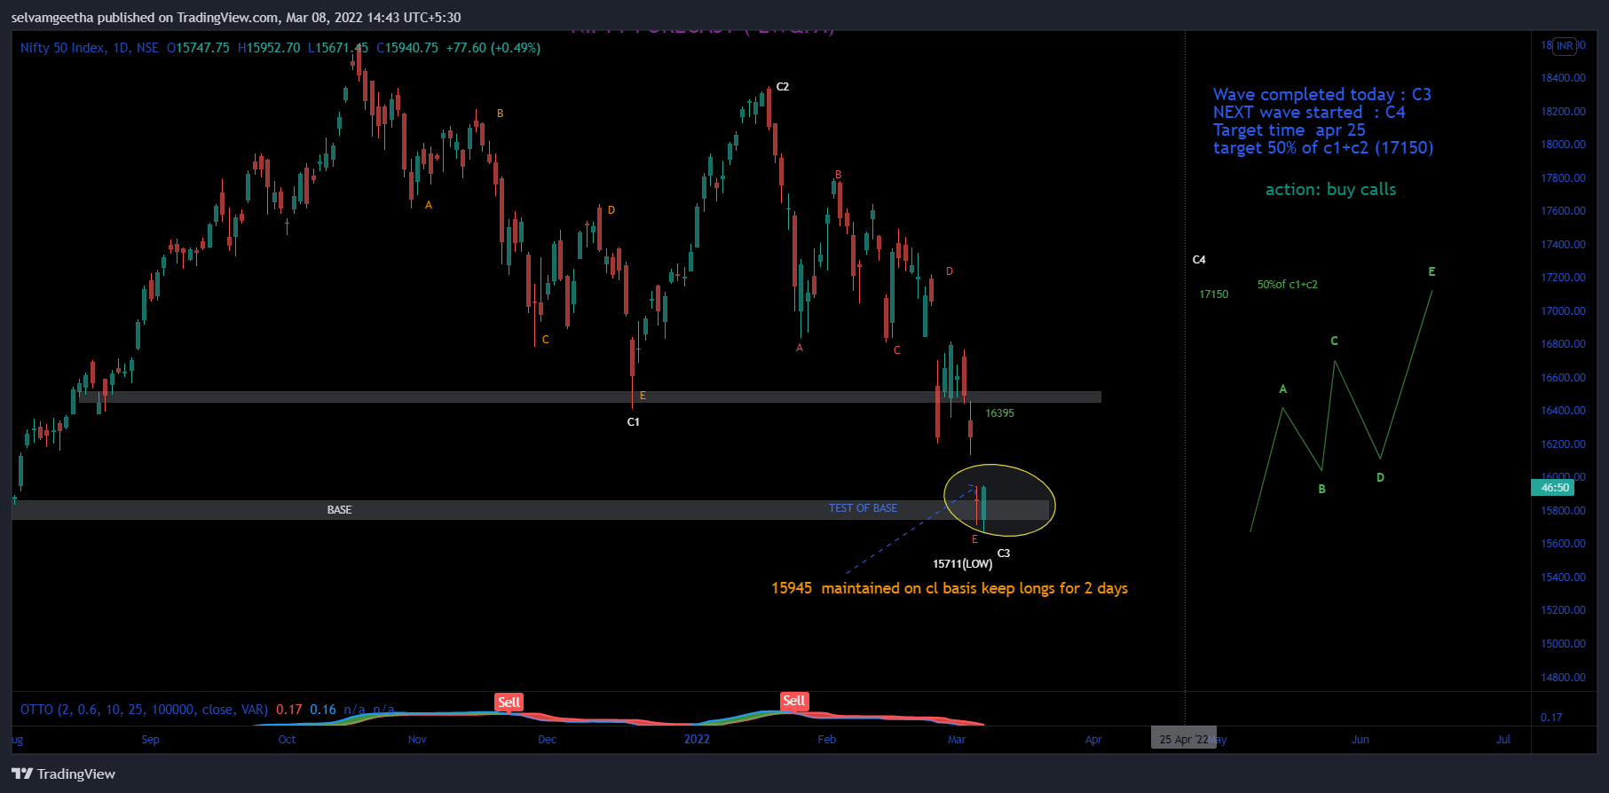Click the 17000.00 price axis label
The image size is (1609, 793).
[x=1563, y=311]
